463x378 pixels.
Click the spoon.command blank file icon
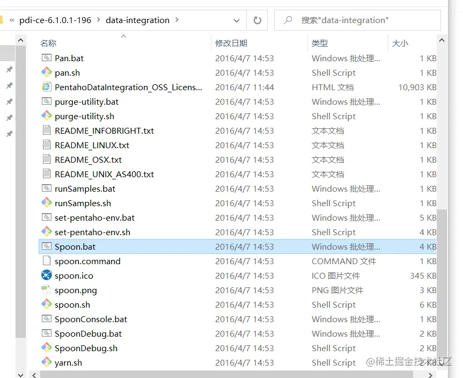46,260
